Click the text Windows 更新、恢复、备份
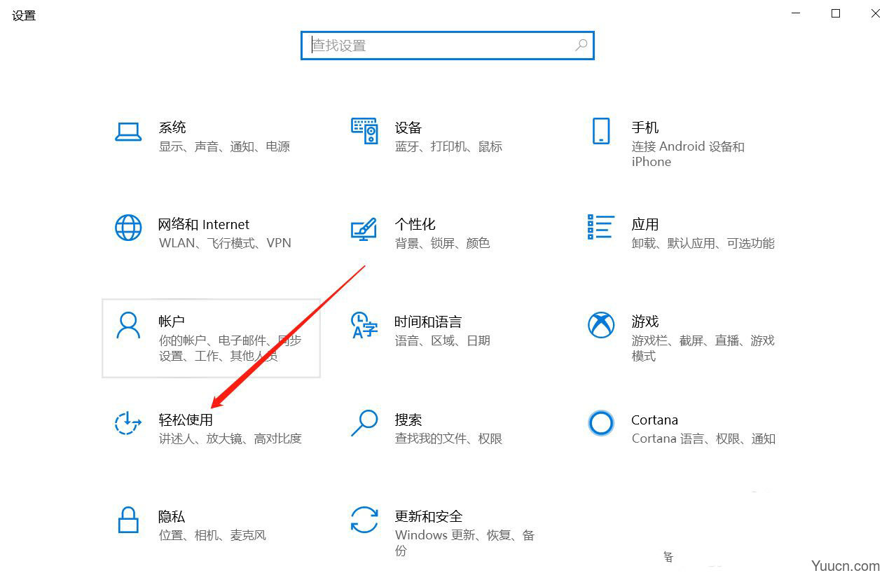 pos(464,543)
